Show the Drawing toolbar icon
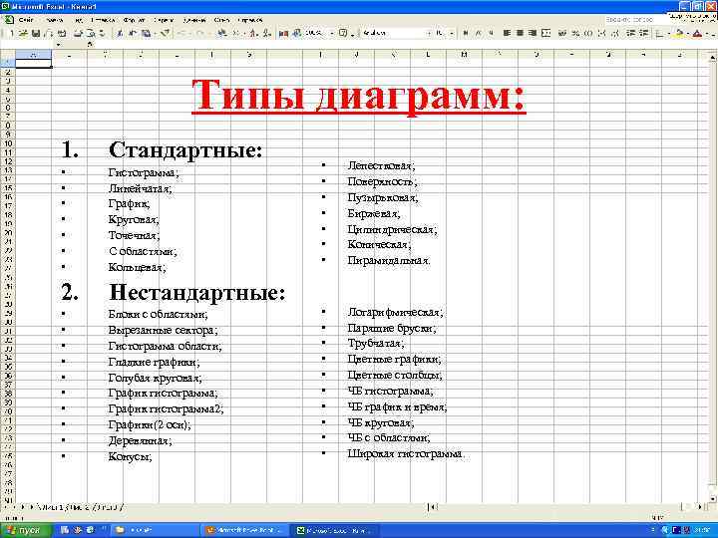Screen dimensions: 718x538 tap(297, 34)
